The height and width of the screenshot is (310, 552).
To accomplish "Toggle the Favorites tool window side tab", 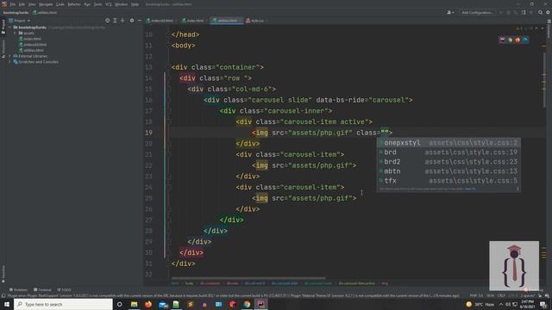I will [x=3, y=274].
